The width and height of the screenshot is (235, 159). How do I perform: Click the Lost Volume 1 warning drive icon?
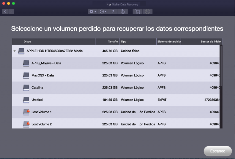26,112
